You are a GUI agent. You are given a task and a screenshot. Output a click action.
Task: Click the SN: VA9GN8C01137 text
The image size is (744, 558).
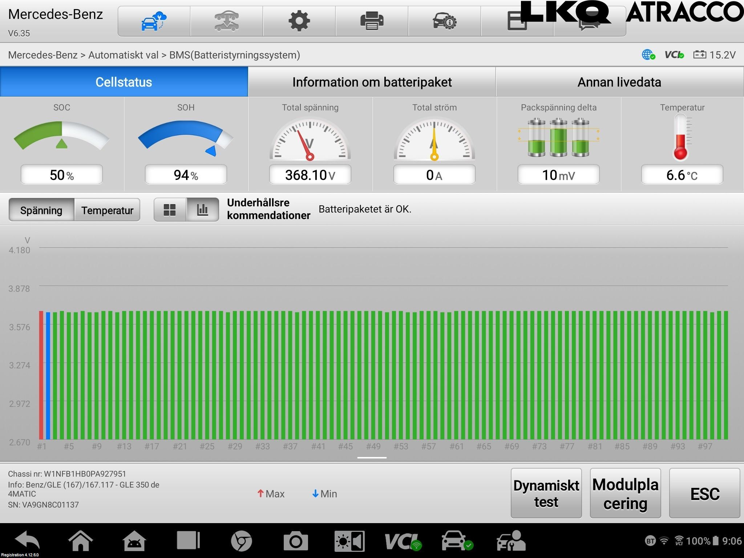[x=43, y=505]
